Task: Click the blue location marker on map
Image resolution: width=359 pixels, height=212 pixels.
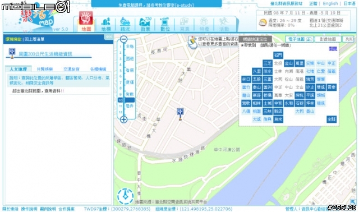Action: coord(181,114)
